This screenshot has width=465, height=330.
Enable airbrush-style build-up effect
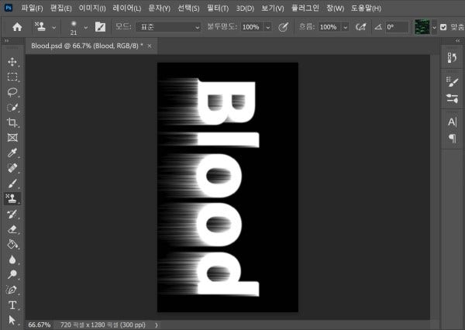tap(360, 27)
